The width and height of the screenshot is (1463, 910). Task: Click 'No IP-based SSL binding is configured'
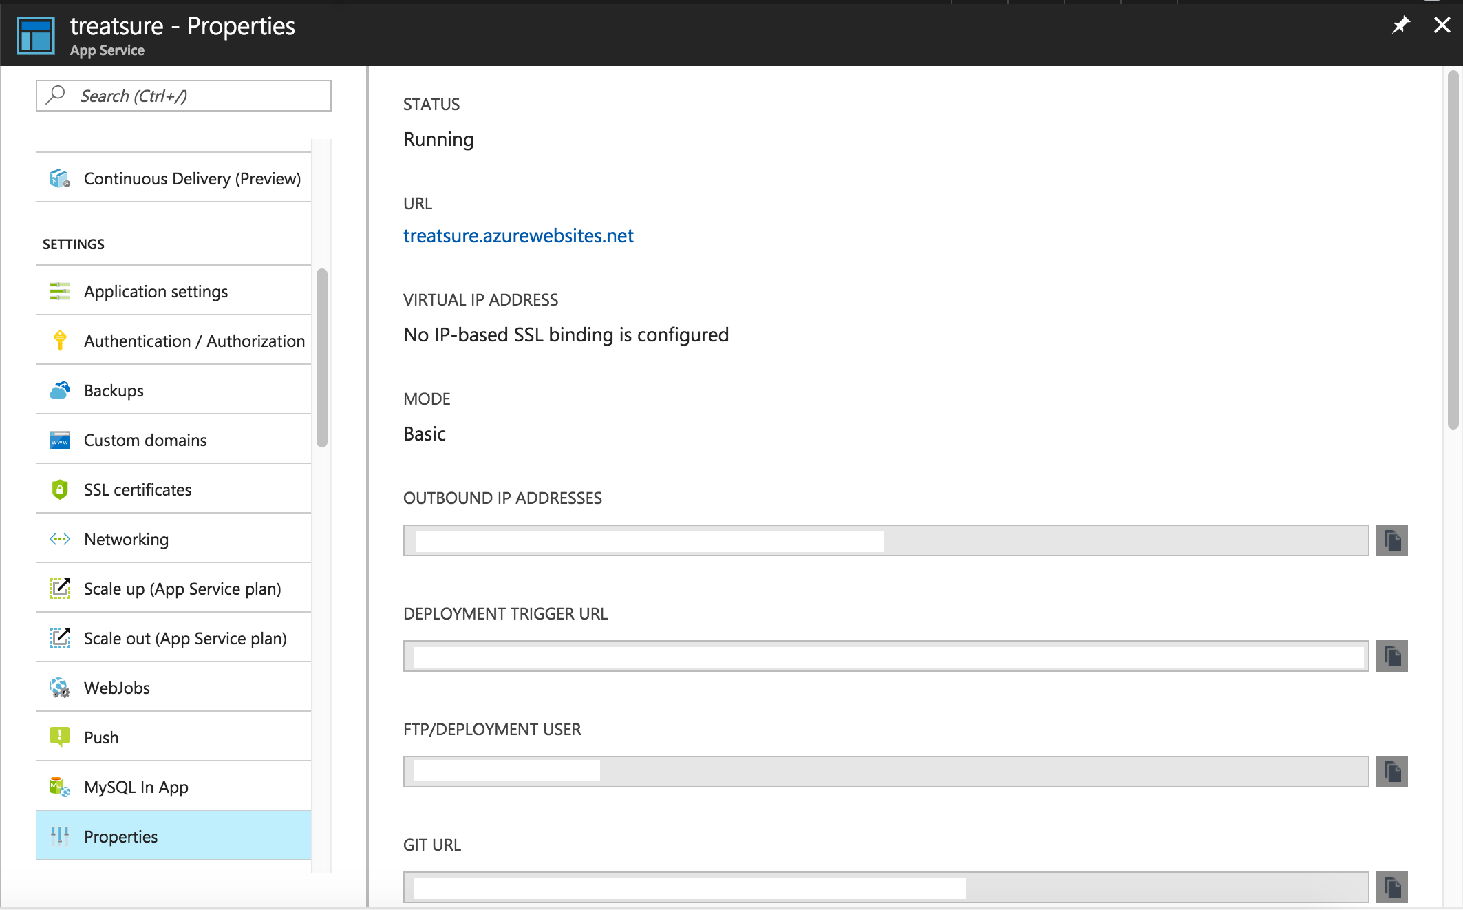(566, 335)
